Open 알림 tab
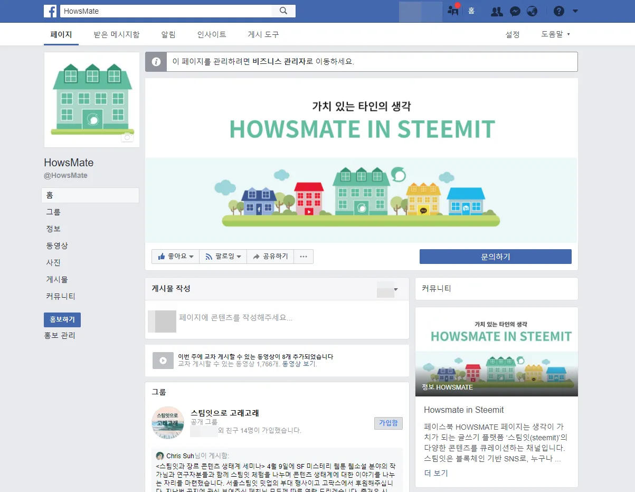This screenshot has height=492, width=635. [x=168, y=35]
